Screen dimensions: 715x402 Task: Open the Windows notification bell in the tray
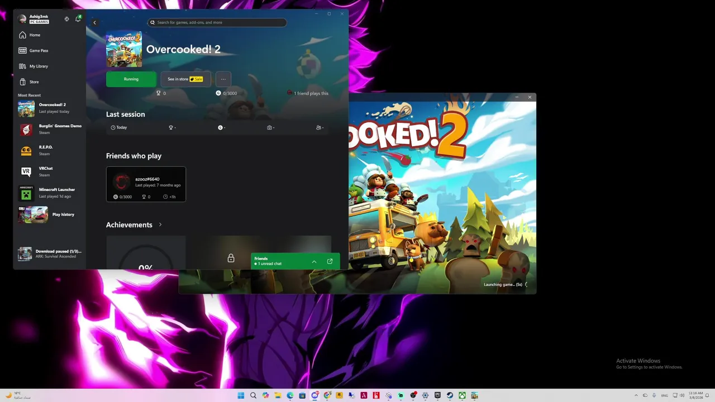click(707, 395)
